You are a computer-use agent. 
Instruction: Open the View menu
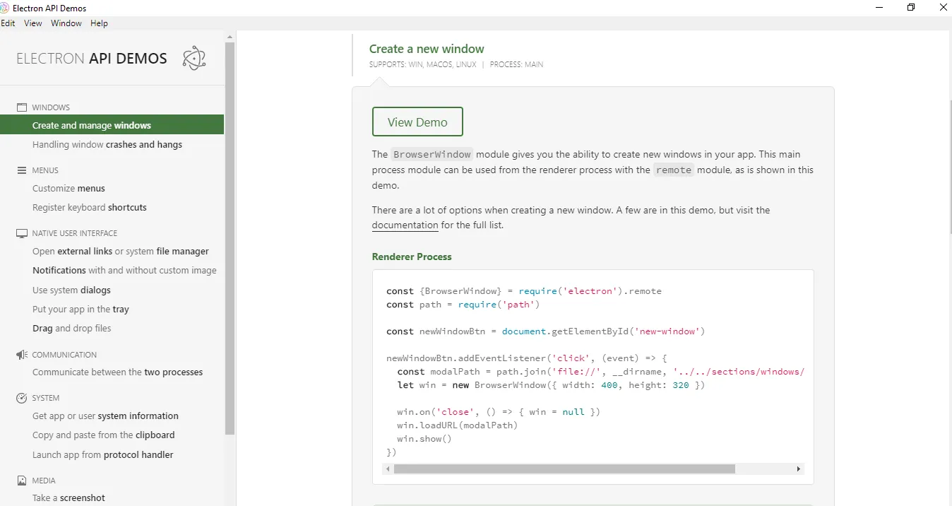click(x=33, y=23)
